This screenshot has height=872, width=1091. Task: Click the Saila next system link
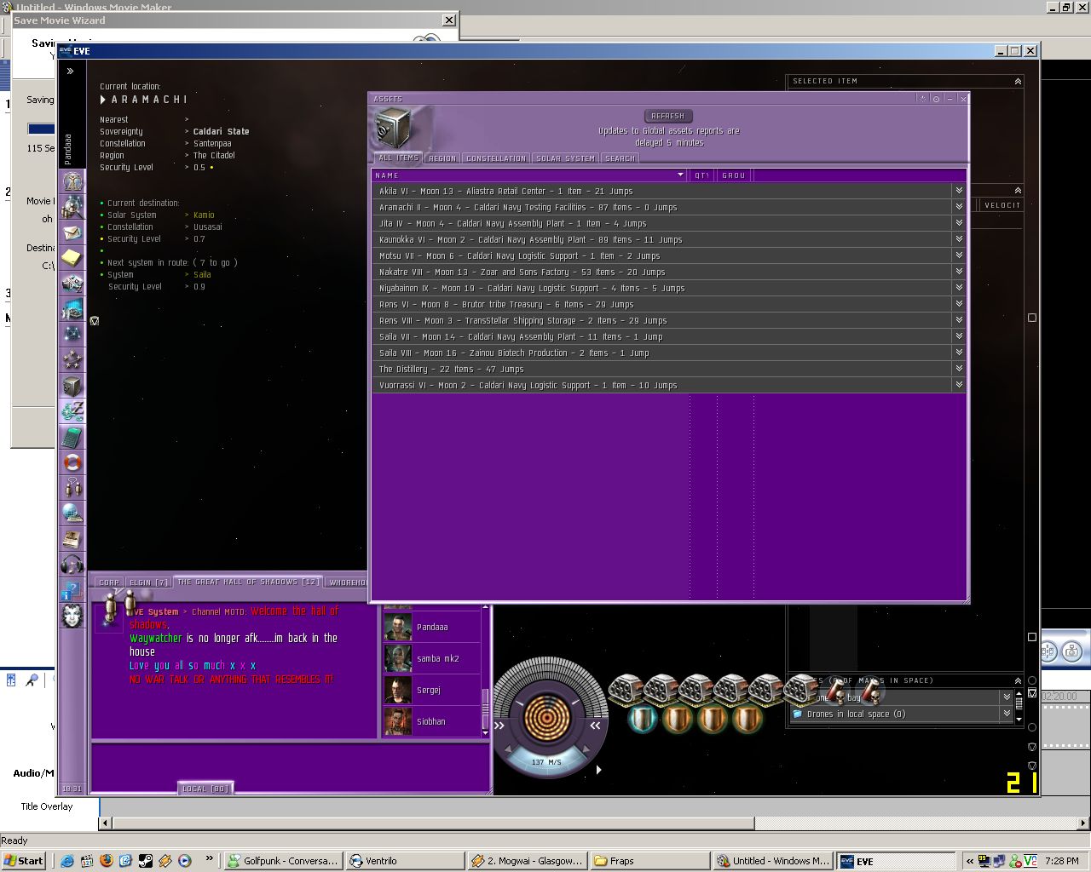tap(202, 275)
